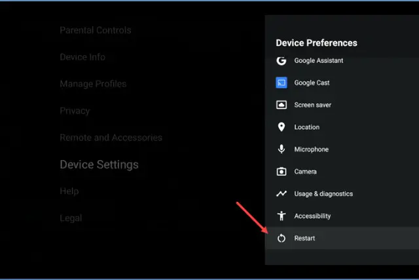Open Manage Profiles

tap(93, 84)
